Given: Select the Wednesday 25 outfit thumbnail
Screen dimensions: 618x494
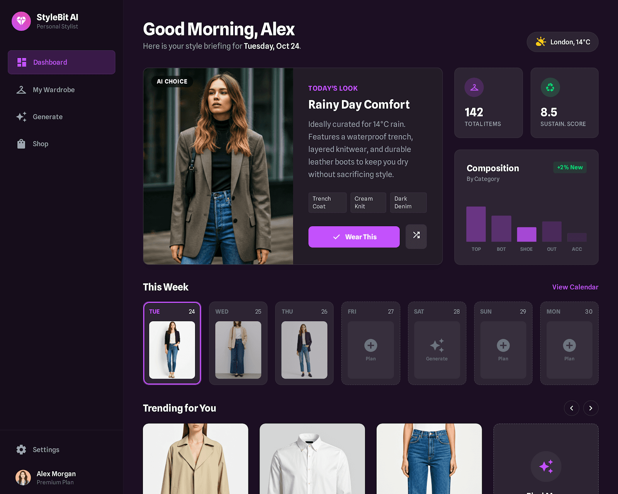Looking at the screenshot, I should point(238,350).
